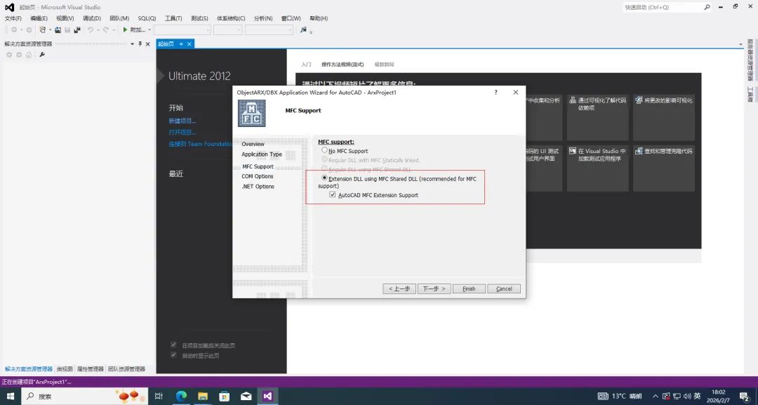This screenshot has height=405, width=758.
Task: Open the 文件(F) menu
Action: click(13, 18)
